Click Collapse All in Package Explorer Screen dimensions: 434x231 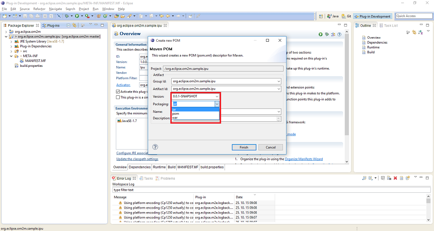click(x=68, y=25)
